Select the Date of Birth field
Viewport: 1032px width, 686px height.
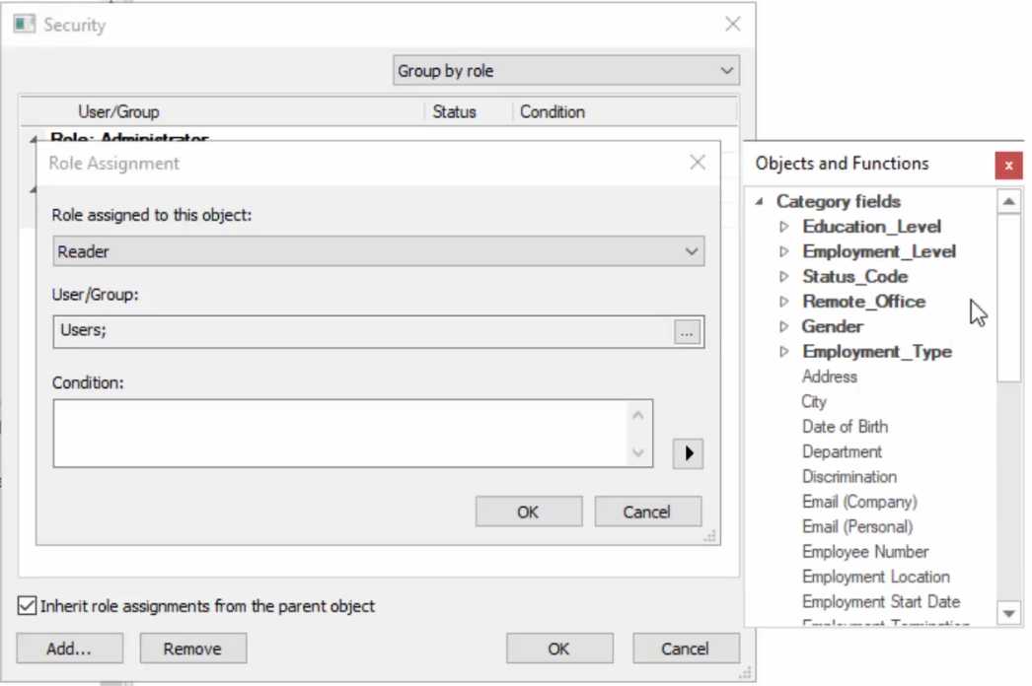[845, 427]
